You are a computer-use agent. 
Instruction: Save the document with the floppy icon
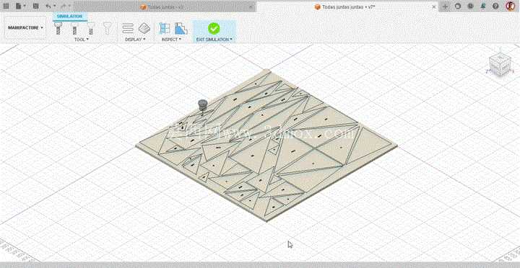point(36,6)
